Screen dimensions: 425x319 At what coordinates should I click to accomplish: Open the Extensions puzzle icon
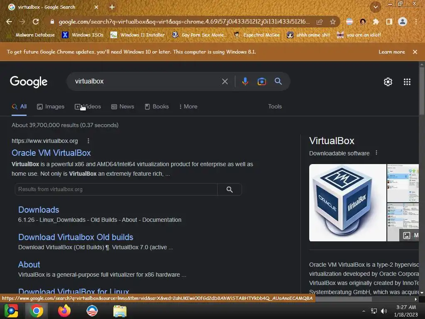point(376,22)
